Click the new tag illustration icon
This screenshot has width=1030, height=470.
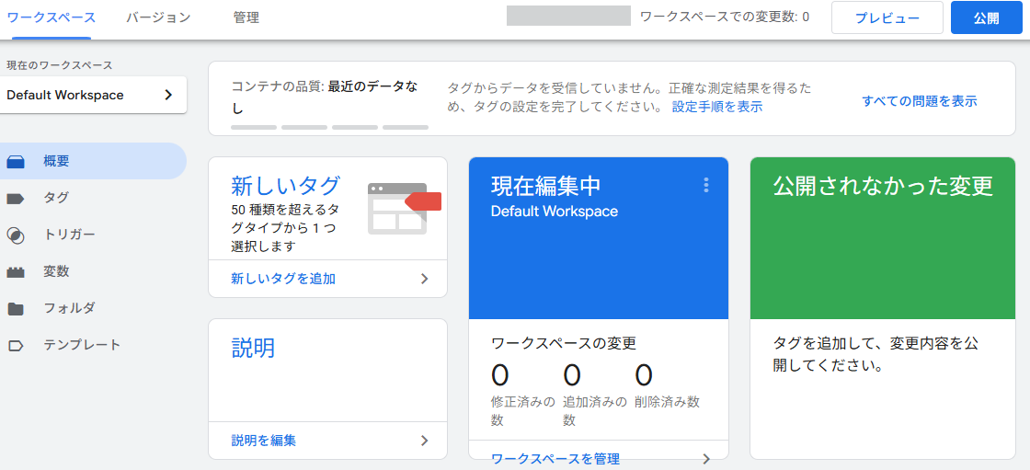click(x=403, y=208)
